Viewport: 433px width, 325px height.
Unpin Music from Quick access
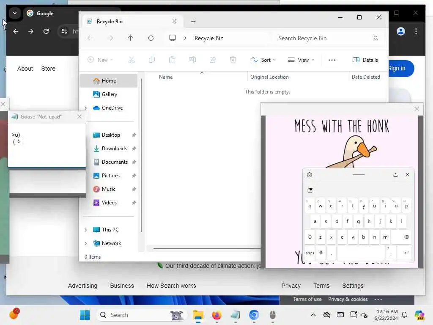click(134, 189)
